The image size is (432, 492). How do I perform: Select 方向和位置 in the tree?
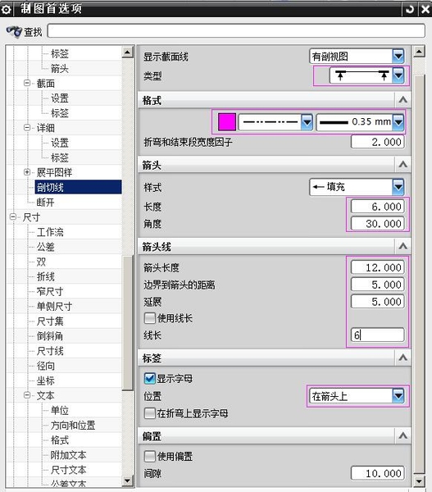73,425
